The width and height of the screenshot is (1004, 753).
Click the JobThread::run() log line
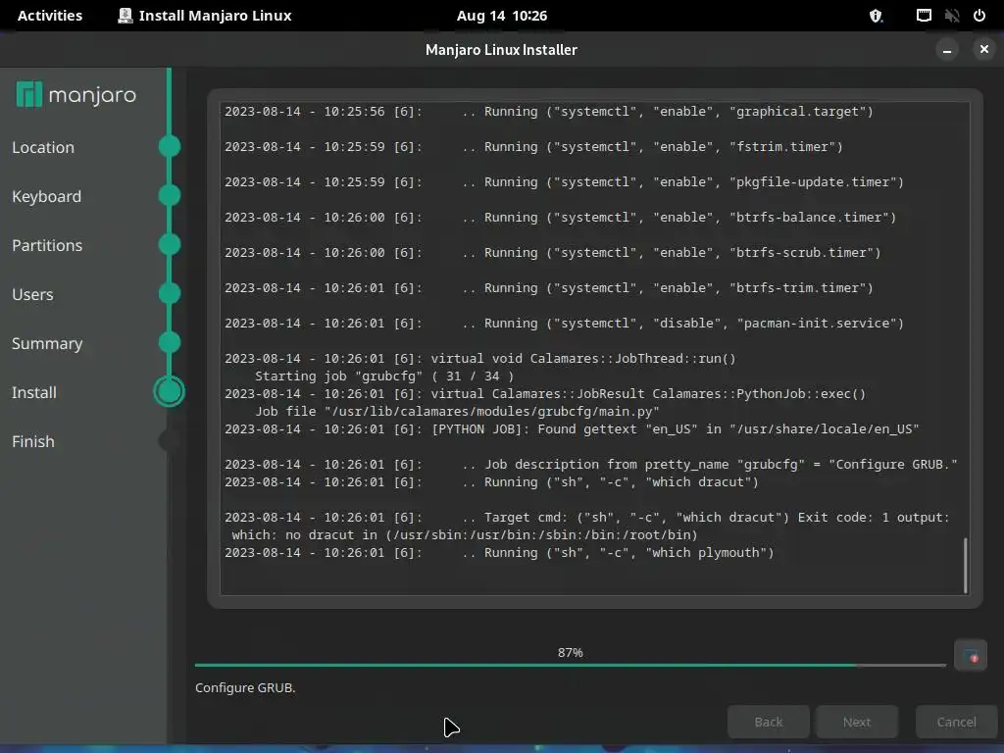[x=480, y=359]
